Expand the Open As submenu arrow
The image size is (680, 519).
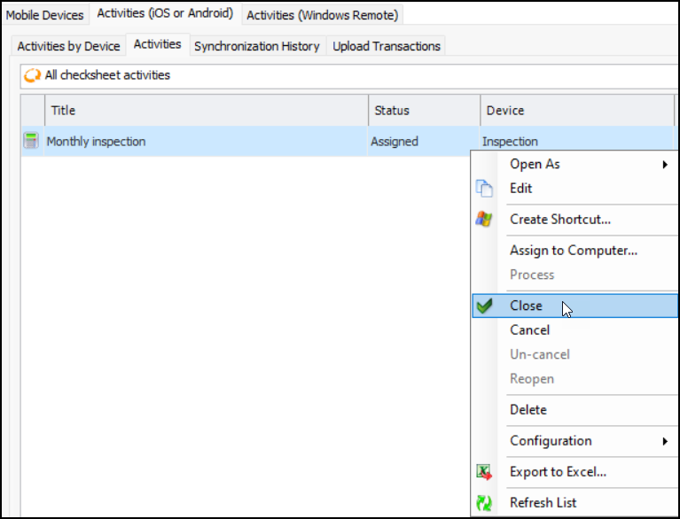click(665, 164)
